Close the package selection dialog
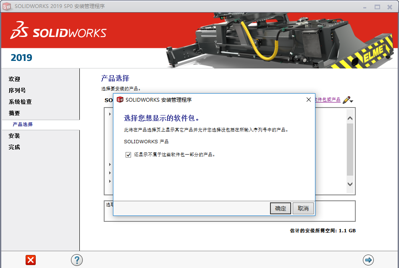This screenshot has height=268, width=399. click(309, 100)
